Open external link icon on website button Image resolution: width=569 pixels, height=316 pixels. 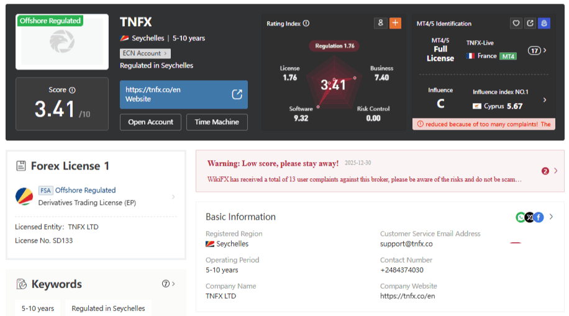[x=237, y=94]
